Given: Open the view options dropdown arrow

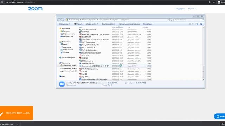Looking at the screenshot, I should [x=193, y=24].
